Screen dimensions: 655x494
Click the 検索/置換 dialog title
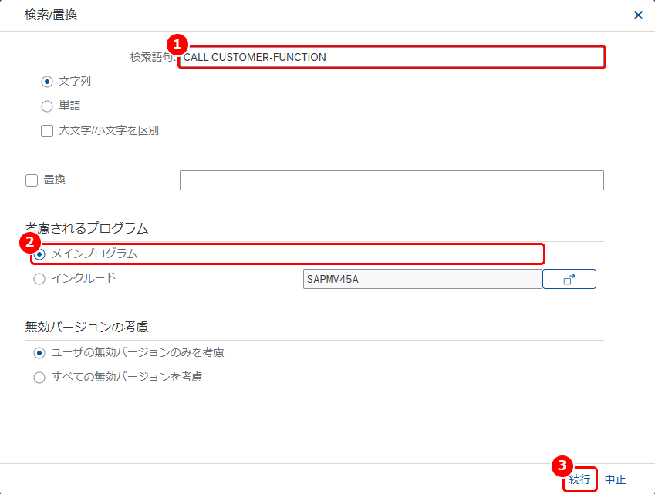(x=51, y=15)
